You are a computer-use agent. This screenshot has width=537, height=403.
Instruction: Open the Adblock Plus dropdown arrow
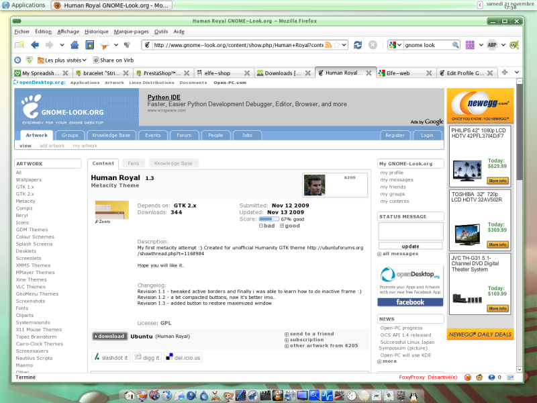coord(503,45)
